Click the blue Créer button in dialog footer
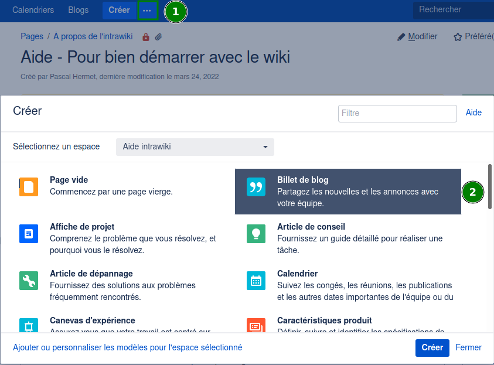The height and width of the screenshot is (365, 494). 432,347
